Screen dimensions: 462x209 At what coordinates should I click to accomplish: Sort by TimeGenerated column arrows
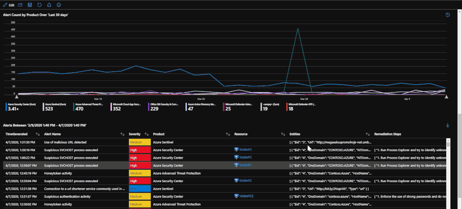37,134
